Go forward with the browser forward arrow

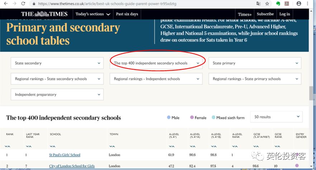[x=14, y=4]
